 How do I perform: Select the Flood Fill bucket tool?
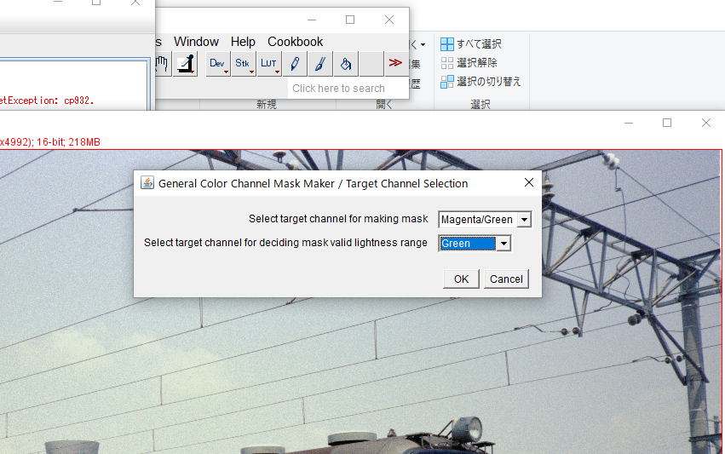[x=345, y=63]
